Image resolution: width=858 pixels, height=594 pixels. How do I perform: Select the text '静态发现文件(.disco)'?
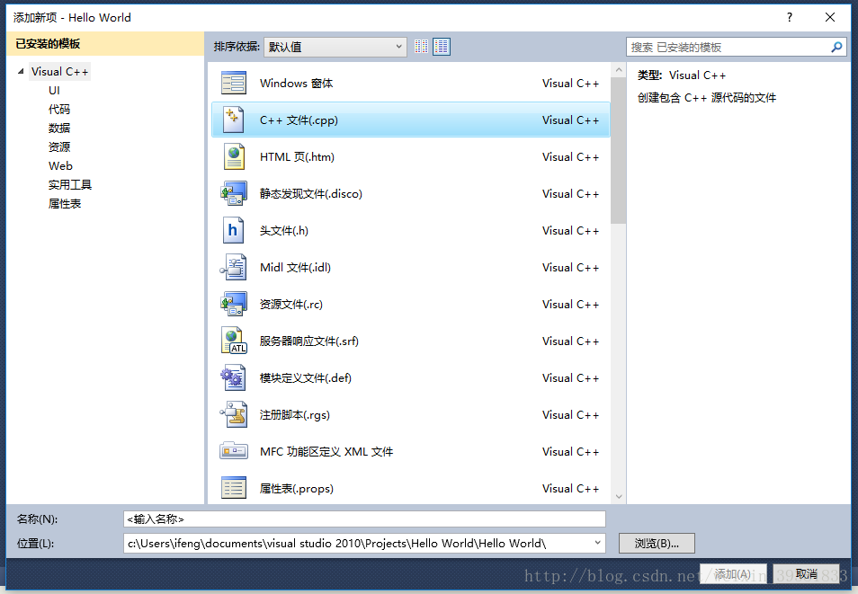click(x=311, y=193)
